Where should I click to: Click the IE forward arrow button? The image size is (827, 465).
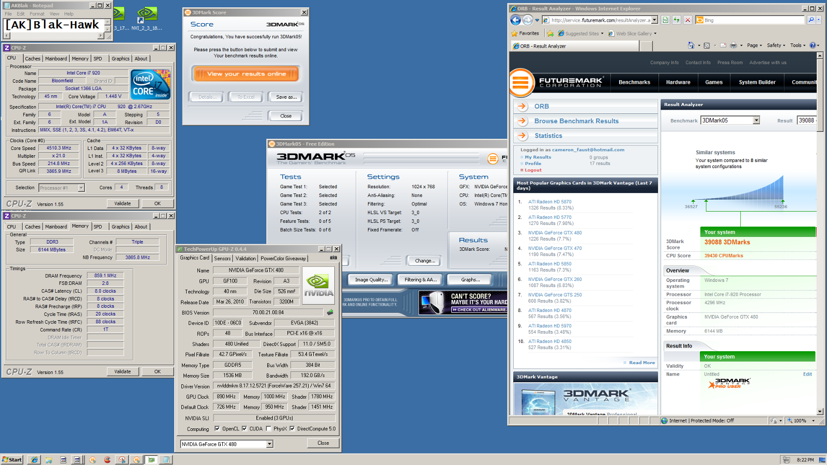pos(527,20)
